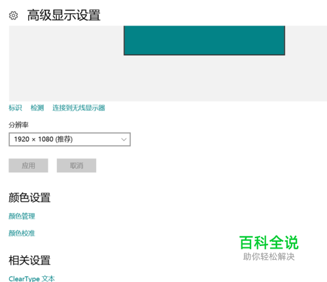Open the 颜色校准 link
Viewport: 327px width, 282px height.
click(22, 233)
